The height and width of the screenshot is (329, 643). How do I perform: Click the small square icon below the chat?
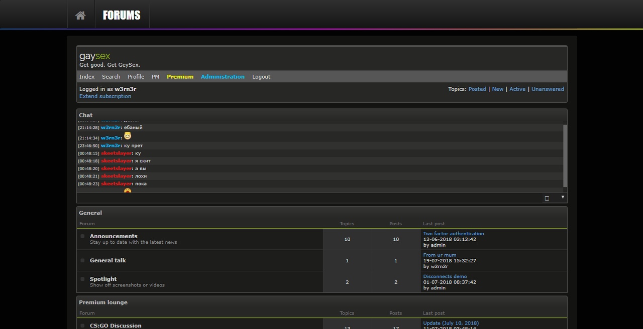[547, 198]
